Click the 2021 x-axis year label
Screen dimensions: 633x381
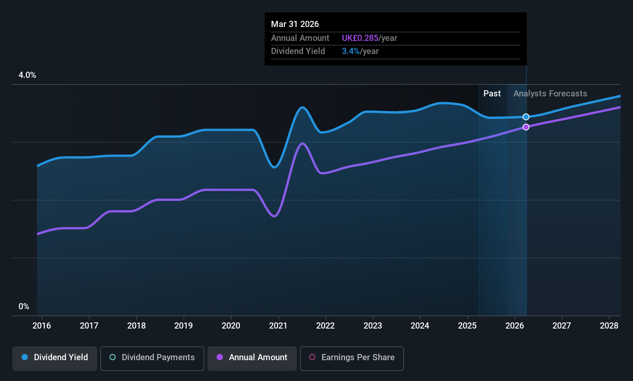coord(278,326)
